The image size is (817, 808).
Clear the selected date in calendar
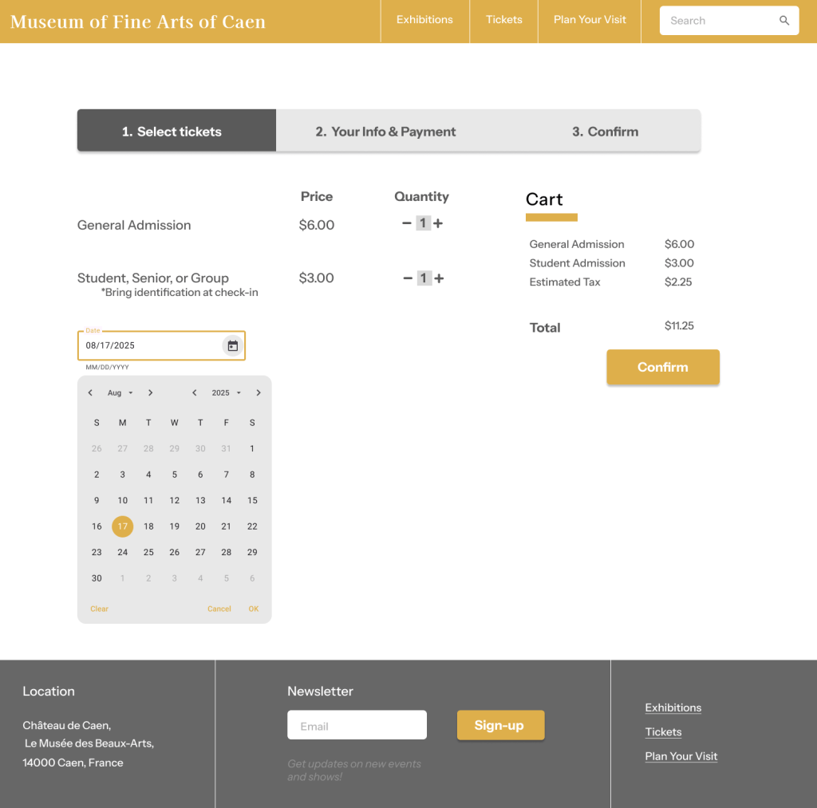tap(99, 609)
